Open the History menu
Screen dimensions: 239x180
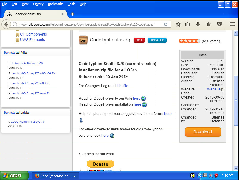tap(38, 4)
